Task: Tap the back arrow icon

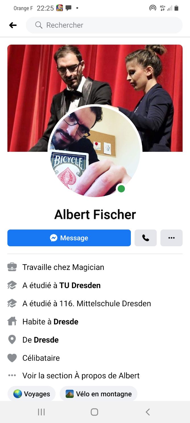Action: (13, 25)
